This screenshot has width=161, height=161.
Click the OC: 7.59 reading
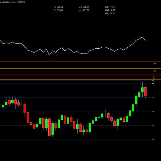(110, 7)
